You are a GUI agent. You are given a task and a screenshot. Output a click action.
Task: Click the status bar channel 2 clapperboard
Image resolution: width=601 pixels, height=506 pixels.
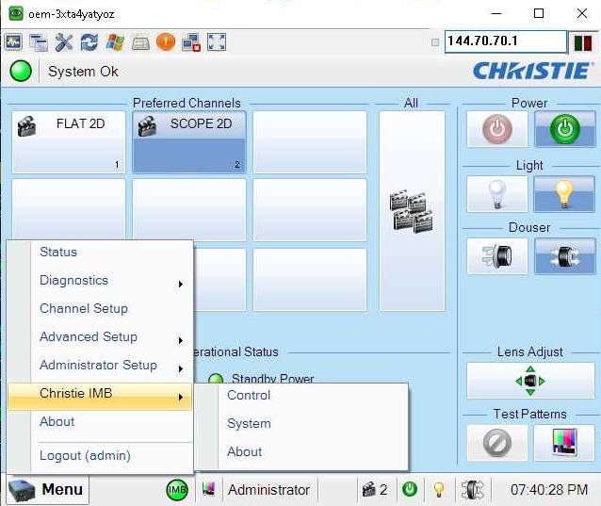(375, 490)
